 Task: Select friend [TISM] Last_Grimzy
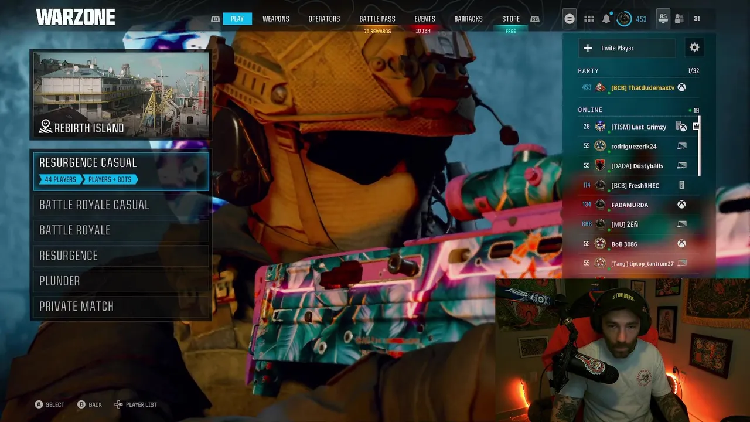coord(637,127)
